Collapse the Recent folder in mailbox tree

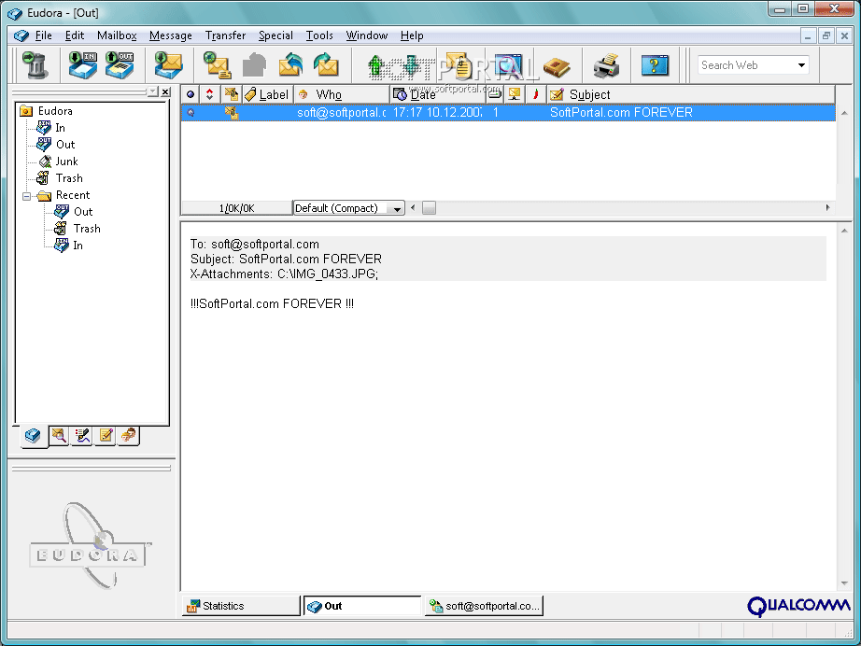[x=26, y=196]
